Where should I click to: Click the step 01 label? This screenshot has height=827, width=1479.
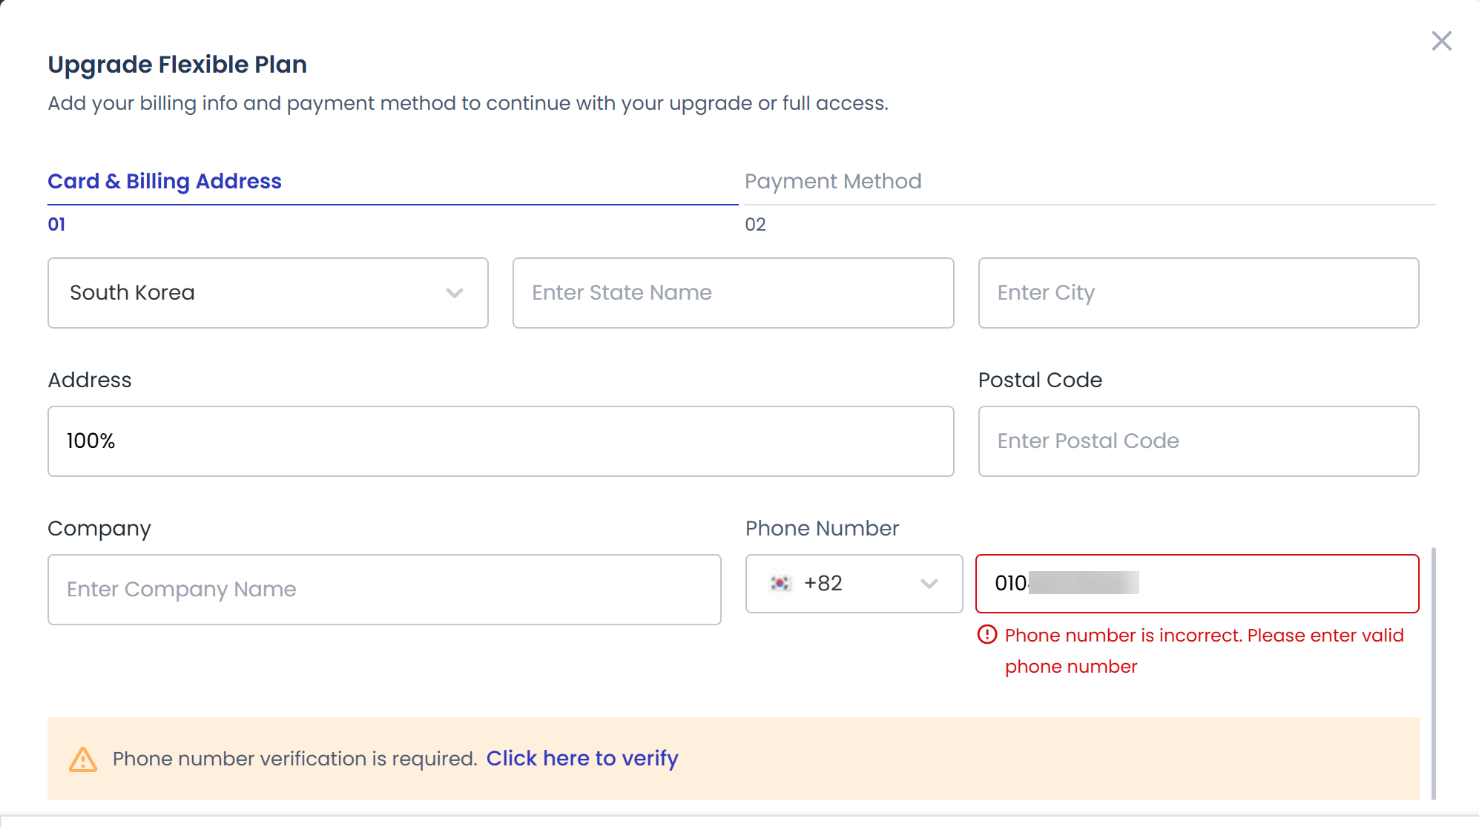pyautogui.click(x=56, y=225)
